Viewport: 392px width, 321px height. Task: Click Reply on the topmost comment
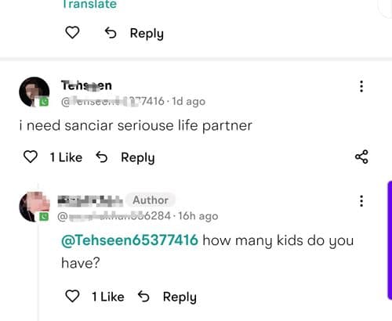coord(147,34)
